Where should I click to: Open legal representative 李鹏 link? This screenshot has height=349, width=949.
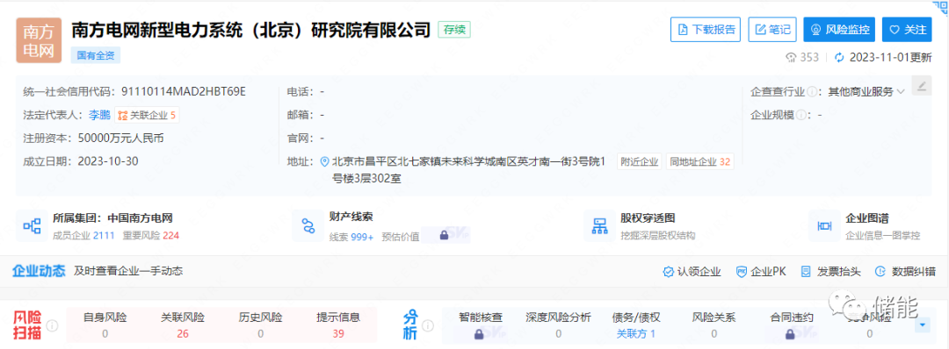click(100, 115)
